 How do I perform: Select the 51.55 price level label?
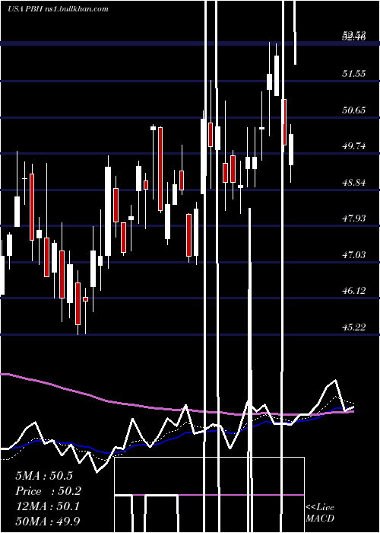tap(354, 73)
